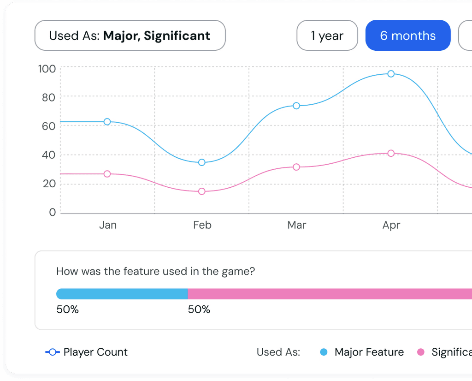Switch to the 1 year range
Viewport: 472px width, 381px height.
click(327, 36)
